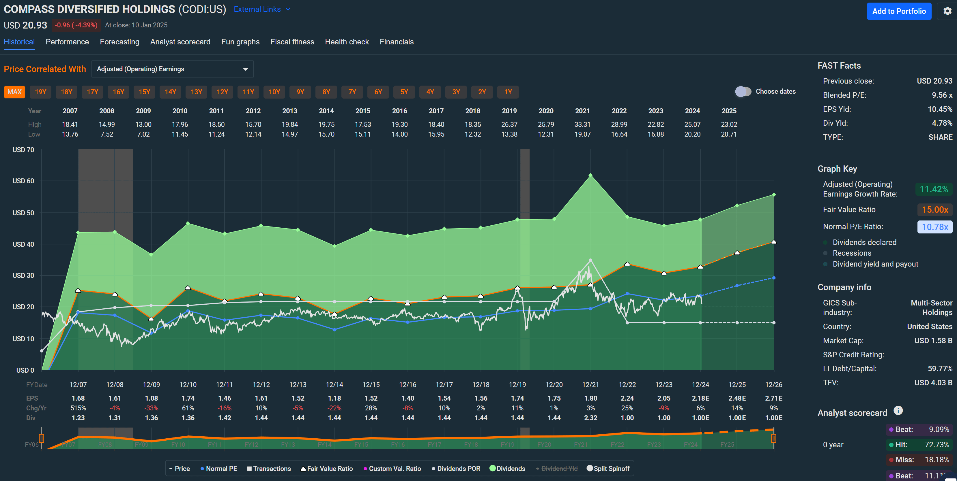Click the Dividends POR legend icon
Viewport: 957px width, 481px height.
click(433, 468)
